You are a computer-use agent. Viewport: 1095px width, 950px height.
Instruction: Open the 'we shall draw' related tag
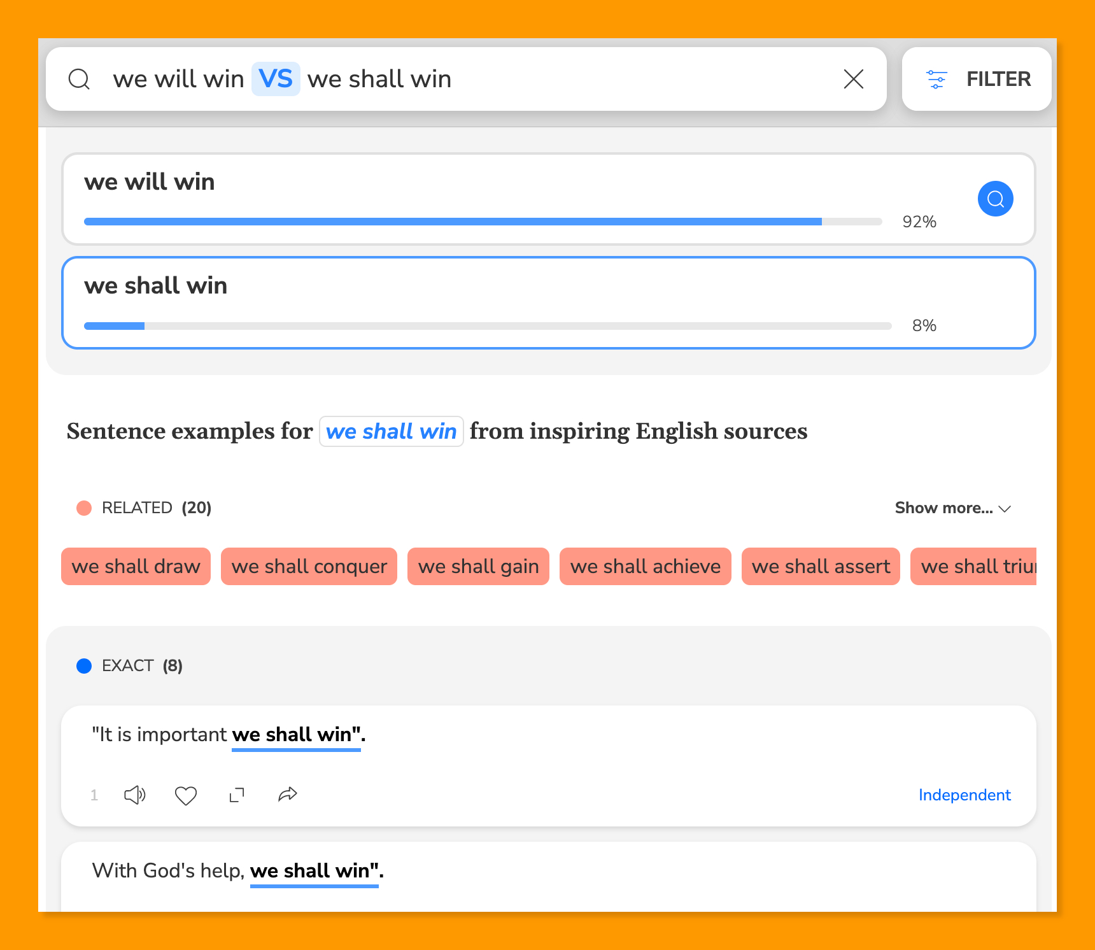pyautogui.click(x=136, y=566)
